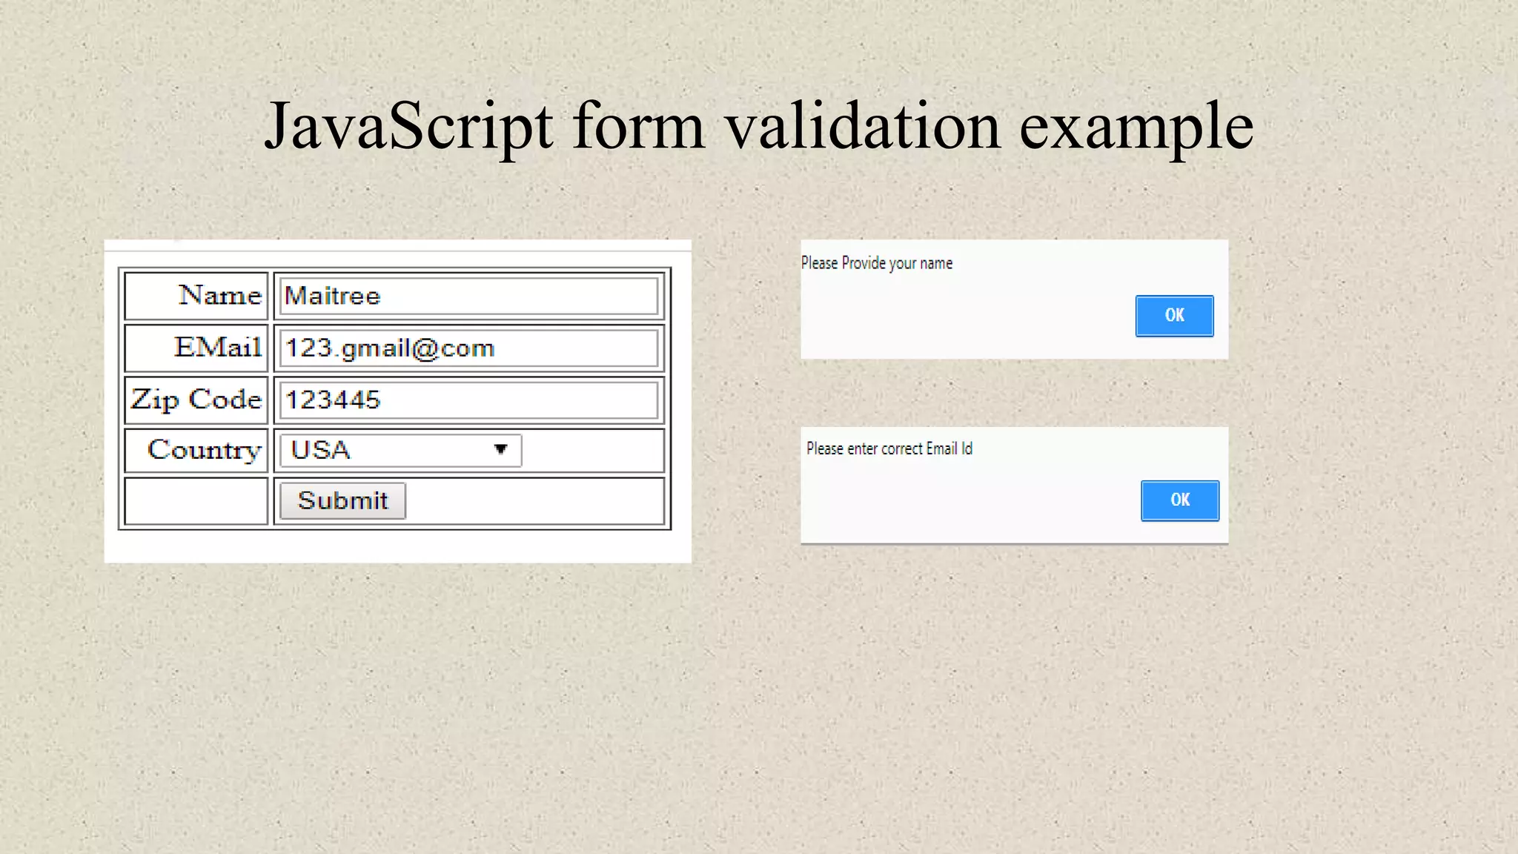1518x854 pixels.
Task: Click the 'JavaScript form validation example' title
Action: click(759, 126)
